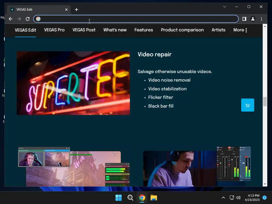Image resolution: width=272 pixels, height=204 pixels.
Task: Focus the Chrome address bar
Action: click(x=136, y=19)
